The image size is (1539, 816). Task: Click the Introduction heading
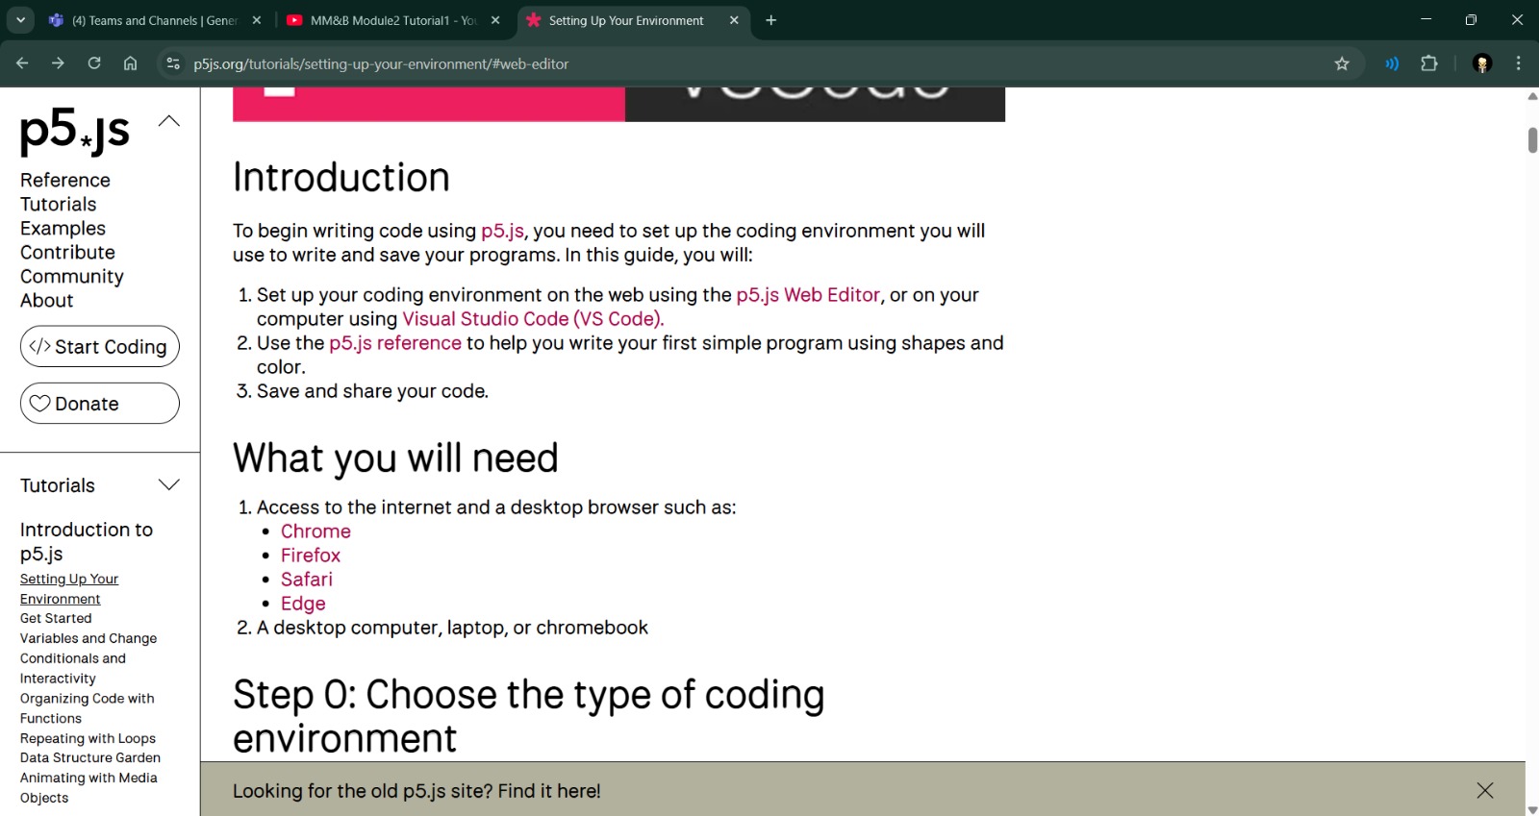pyautogui.click(x=341, y=178)
